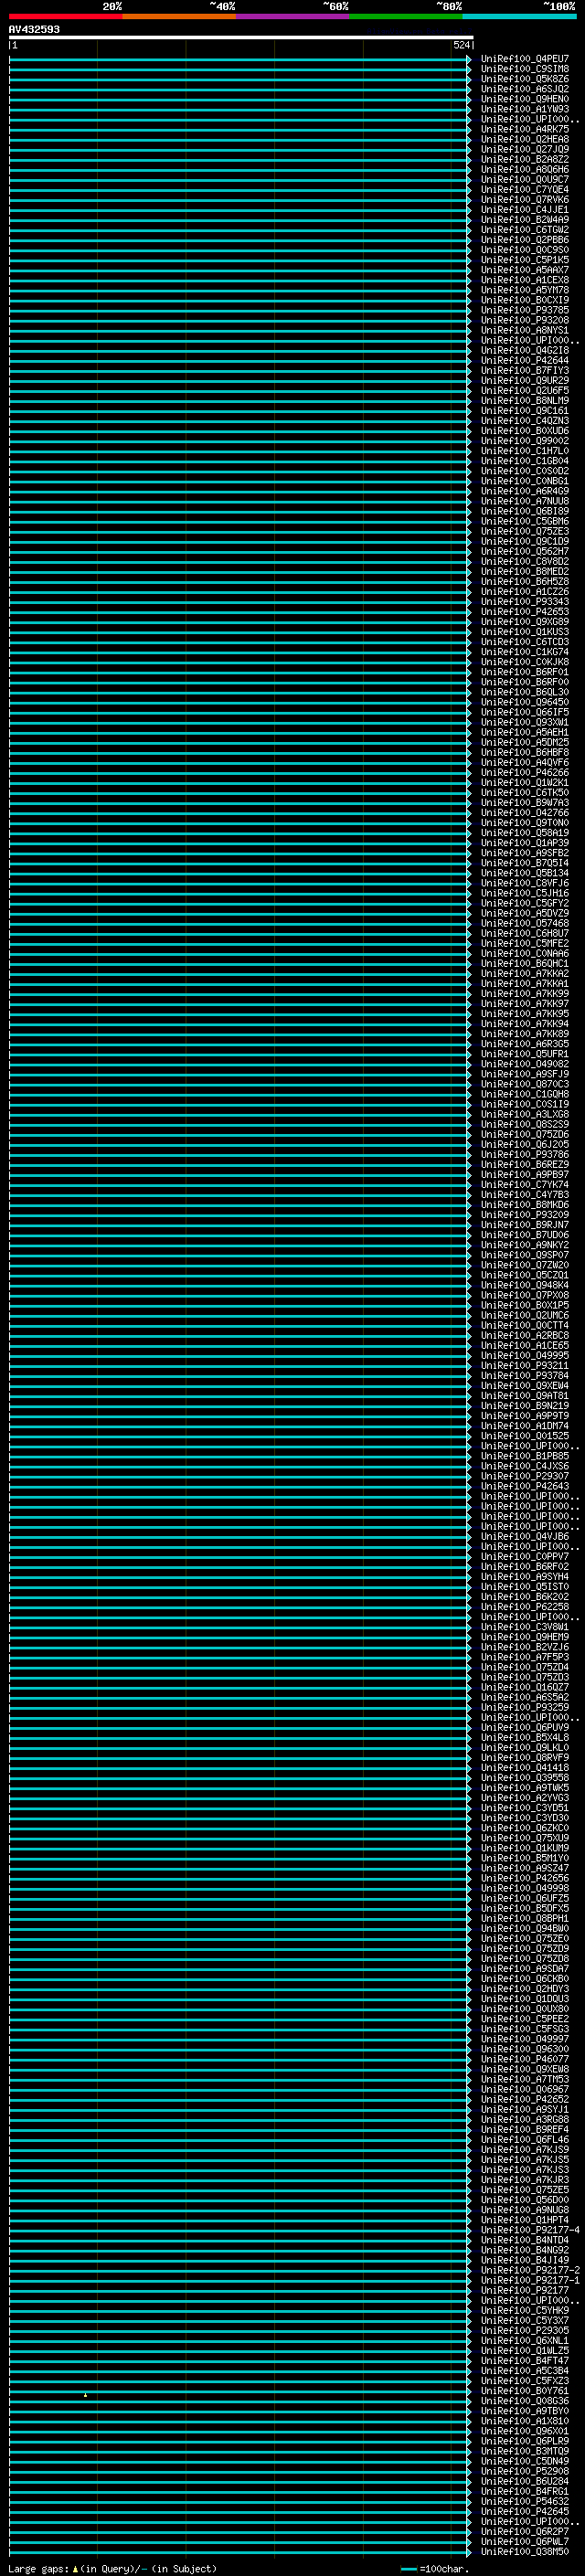Open hit UniRef100_Q5K8Z6

(524, 79)
